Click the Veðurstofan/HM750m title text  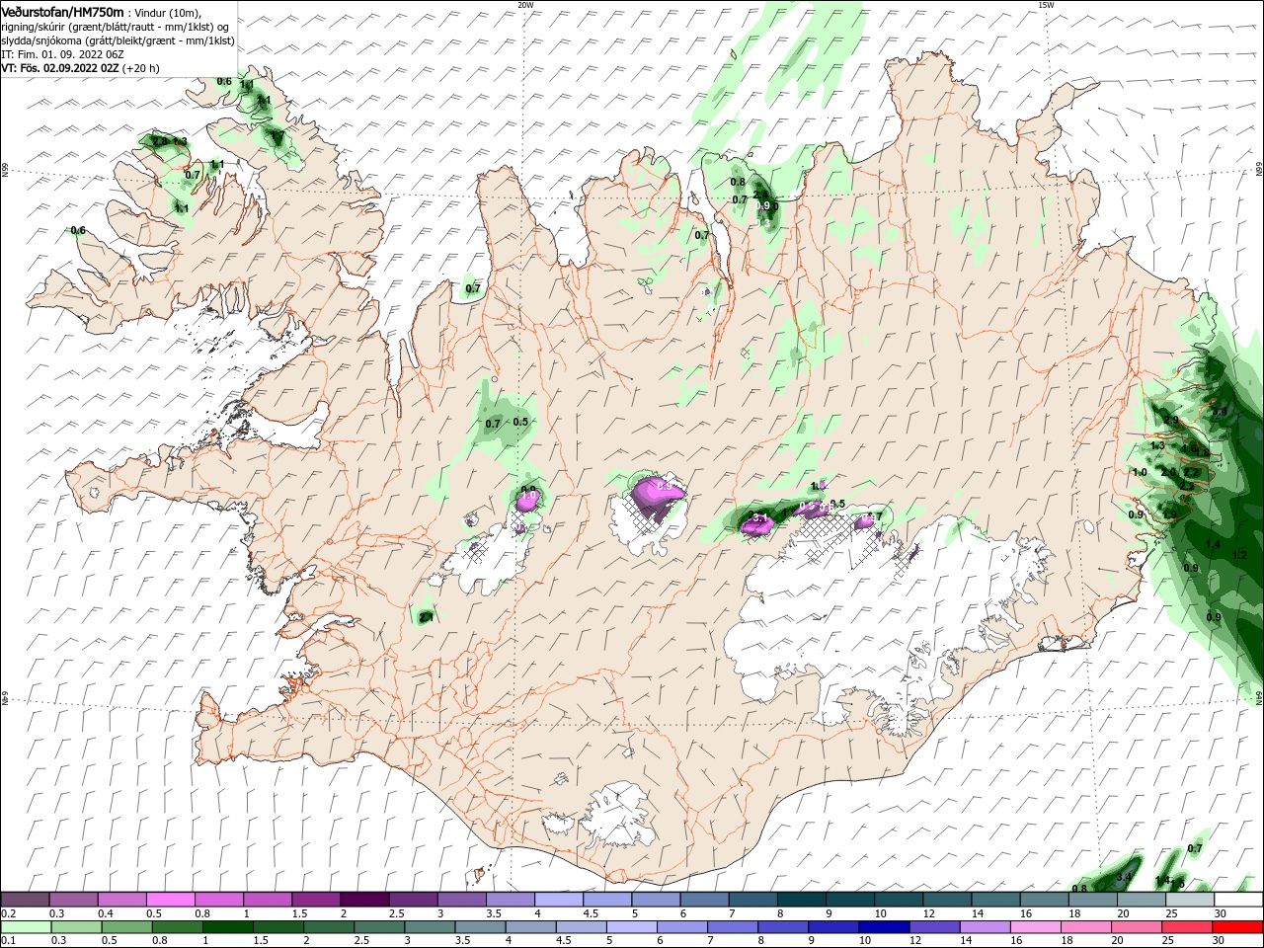(62, 11)
